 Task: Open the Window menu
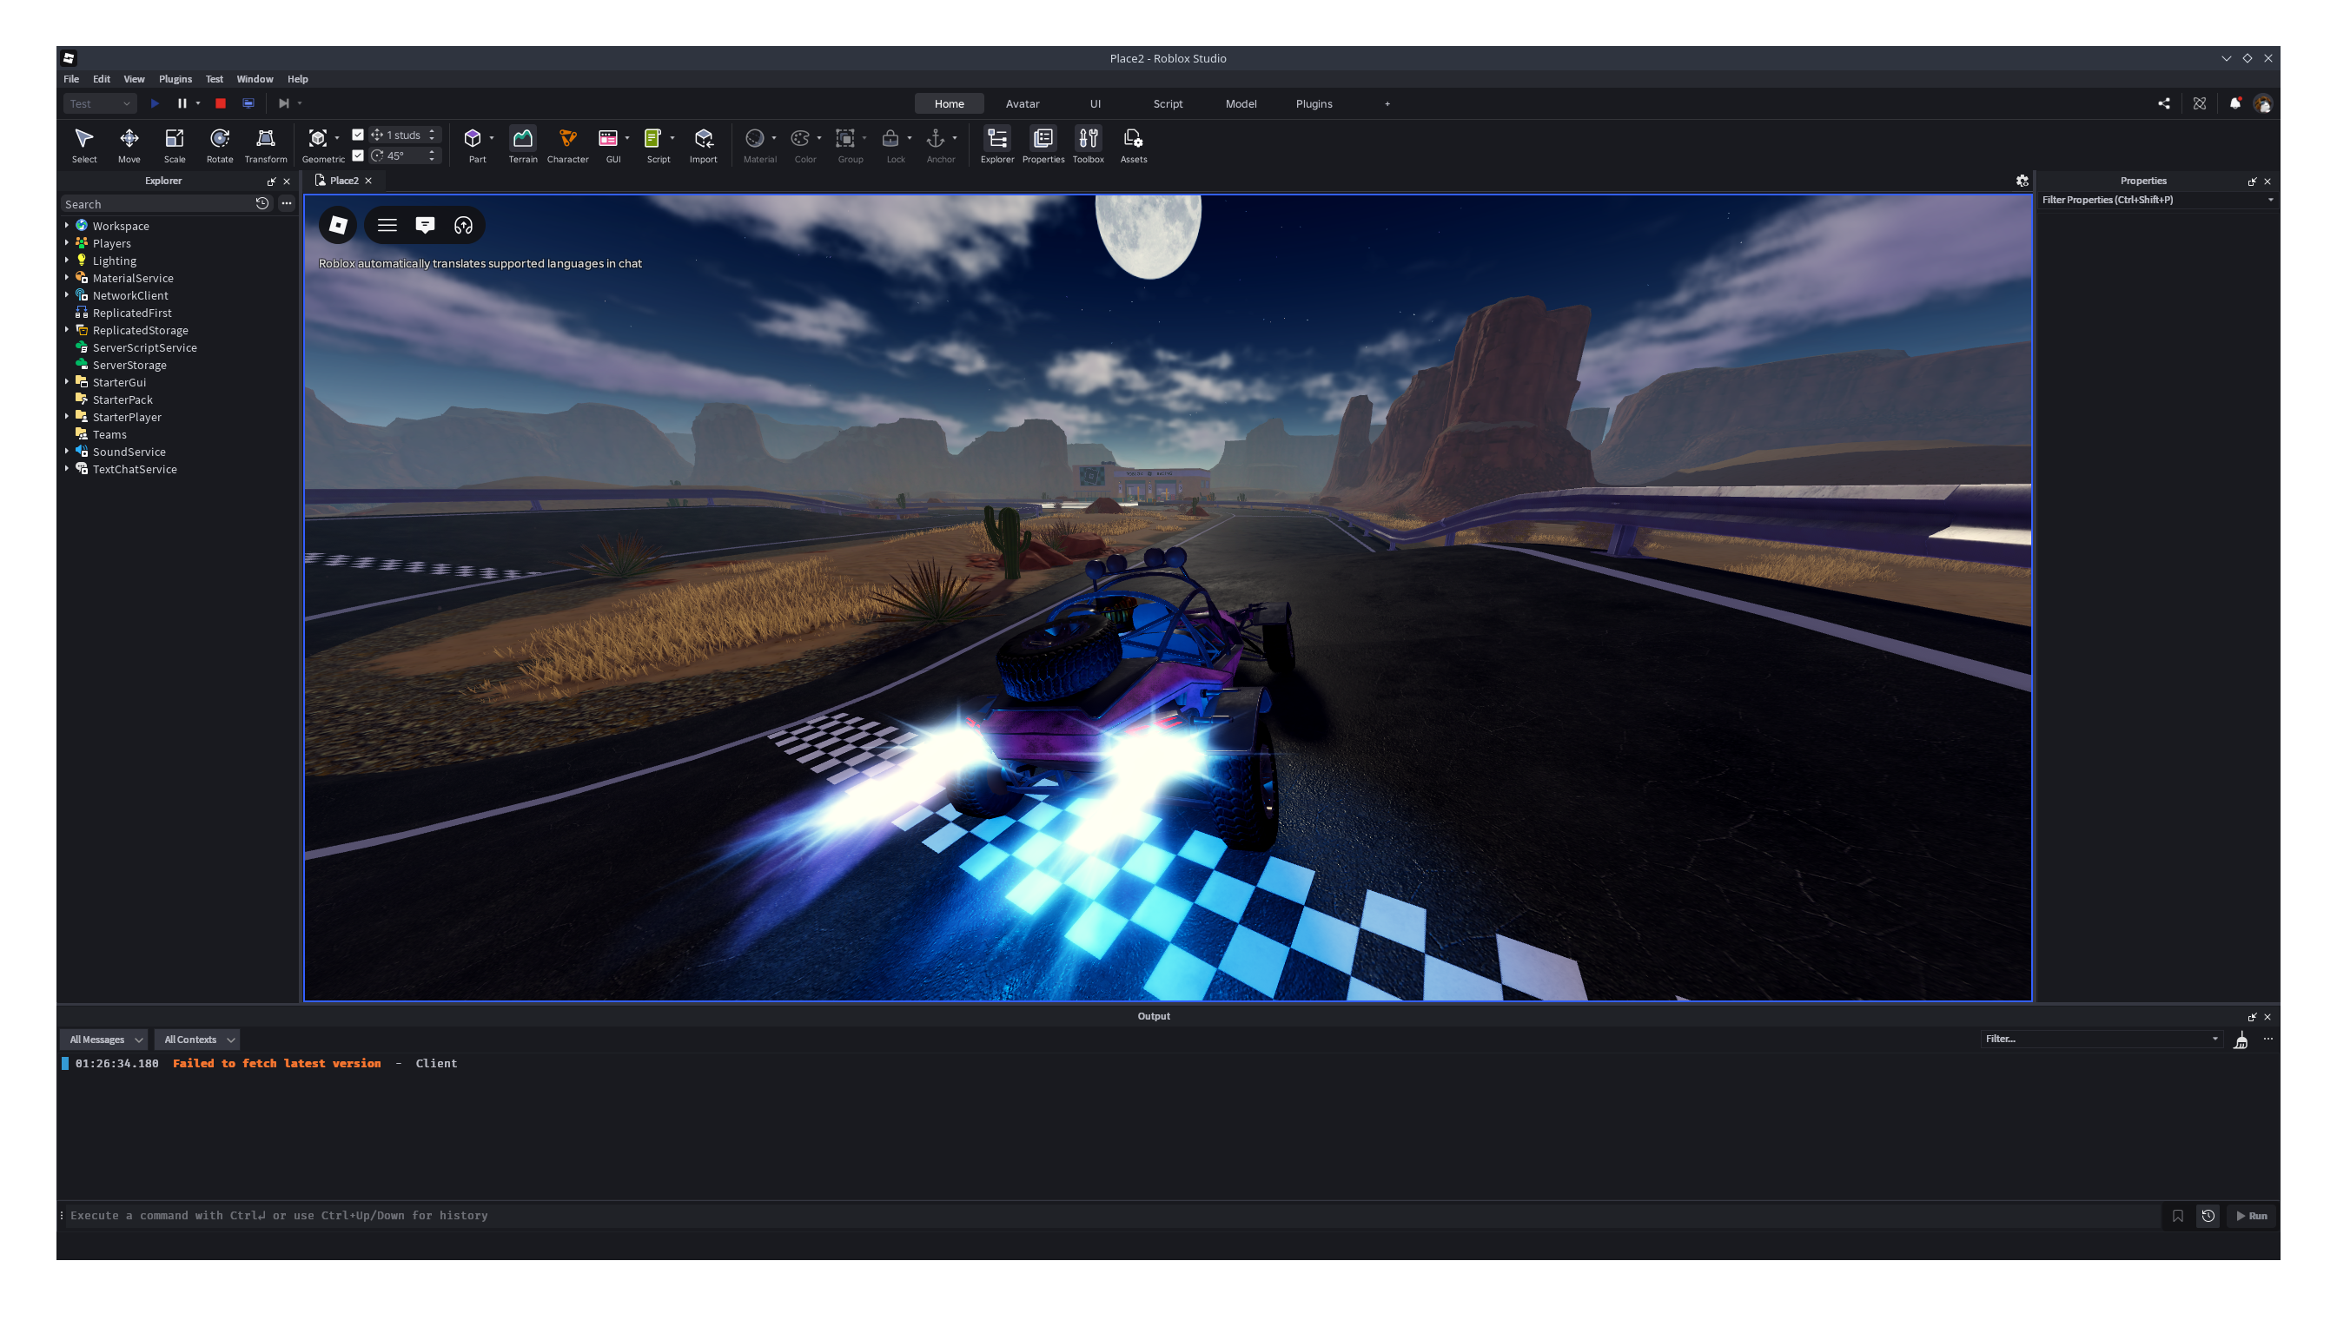click(255, 79)
